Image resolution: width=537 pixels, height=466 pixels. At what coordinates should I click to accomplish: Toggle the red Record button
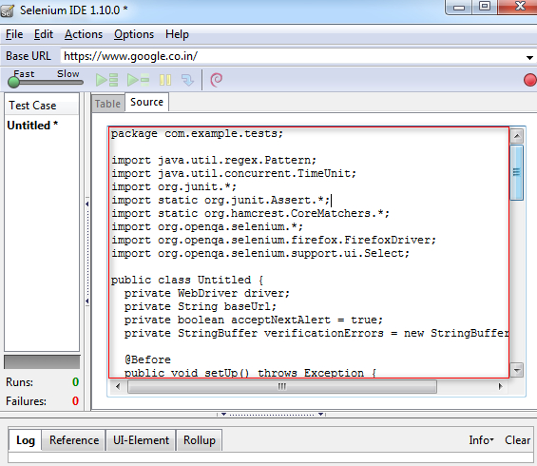coord(529,80)
